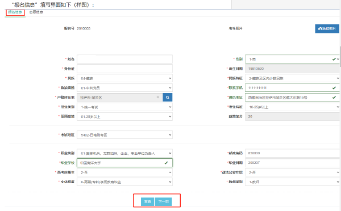Click the blue 选择照片 upload button
Viewport: 341px width, 211px height.
[327, 29]
